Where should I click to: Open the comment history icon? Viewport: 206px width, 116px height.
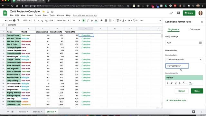pos(178,13)
